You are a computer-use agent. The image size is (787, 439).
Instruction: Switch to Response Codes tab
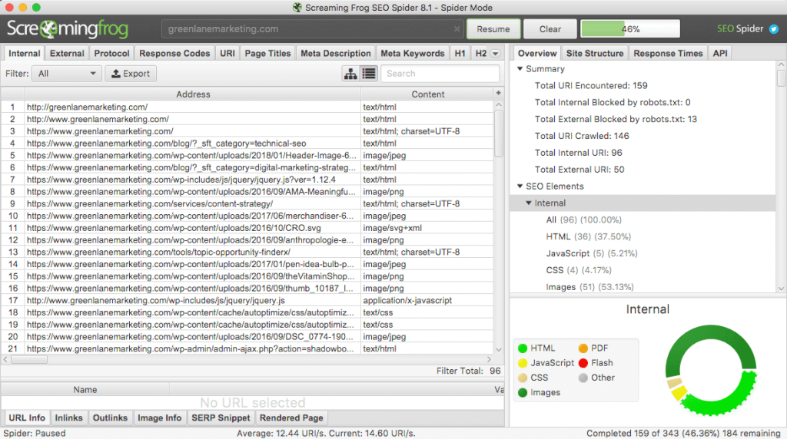[x=174, y=53]
